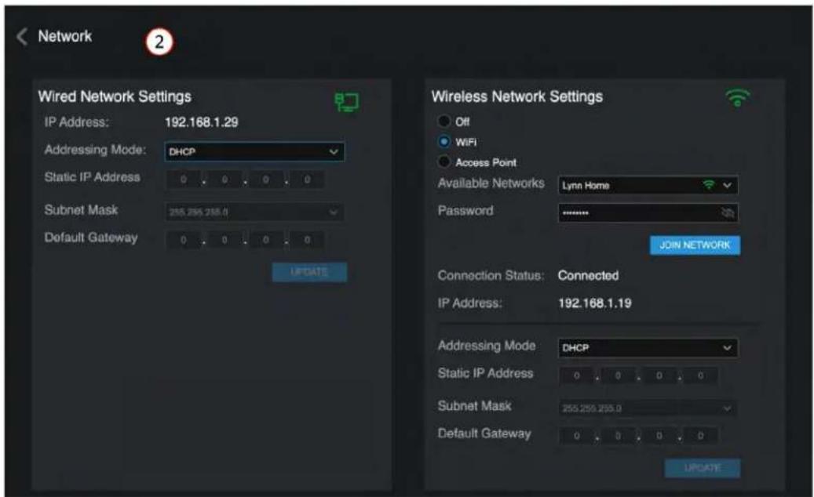The width and height of the screenshot is (814, 497).
Task: Select the Access Point radio button
Action: point(444,161)
